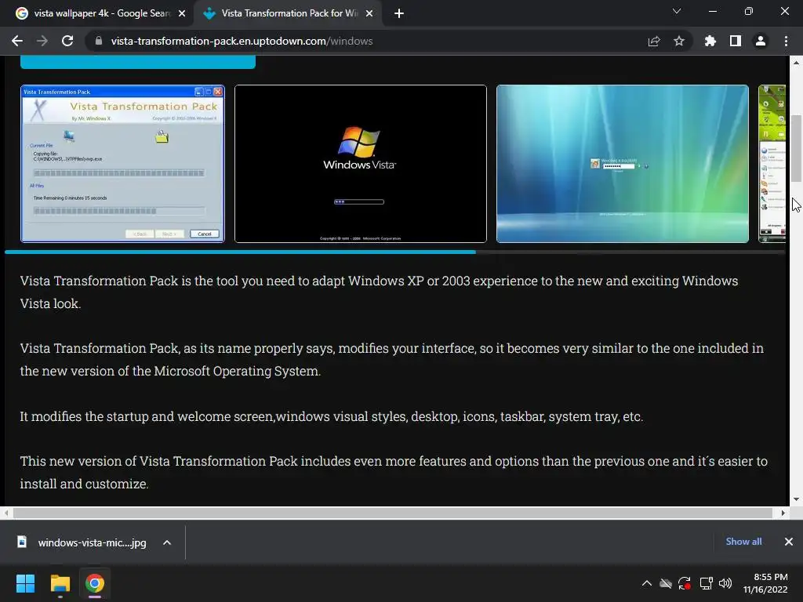Viewport: 803px width, 602px height.
Task: Open the volume speaker tray icon
Action: point(725,583)
